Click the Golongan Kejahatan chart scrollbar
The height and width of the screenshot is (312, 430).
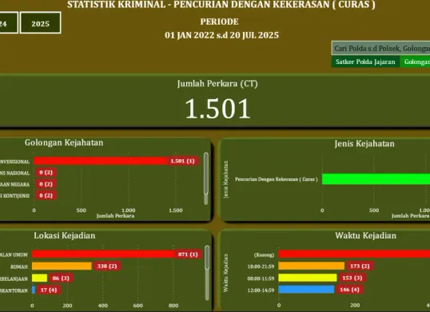pos(206,178)
